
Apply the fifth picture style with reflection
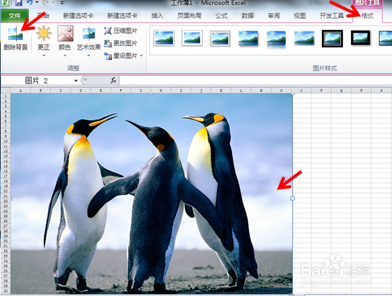pos(276,39)
